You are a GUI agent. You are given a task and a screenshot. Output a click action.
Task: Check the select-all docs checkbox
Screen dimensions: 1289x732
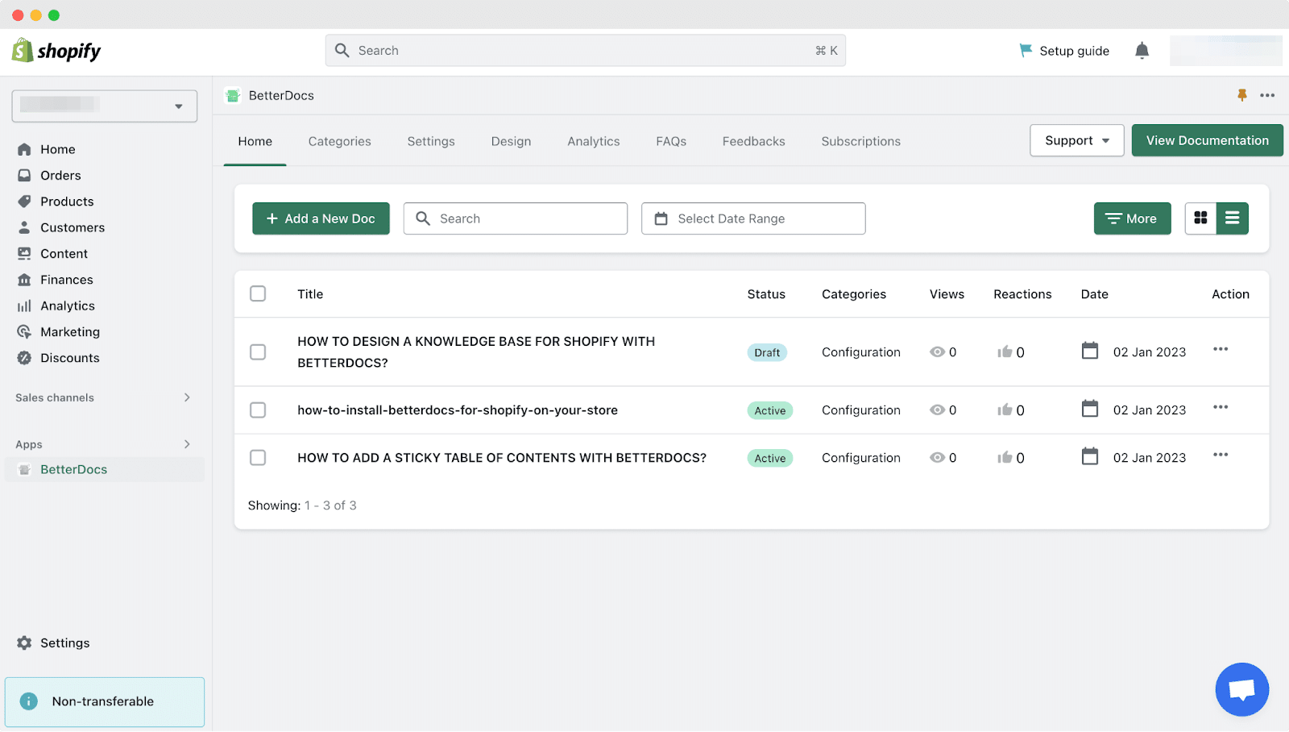pyautogui.click(x=258, y=293)
